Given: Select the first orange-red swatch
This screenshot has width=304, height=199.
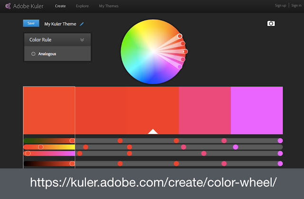Looking at the screenshot, I should [49, 110].
